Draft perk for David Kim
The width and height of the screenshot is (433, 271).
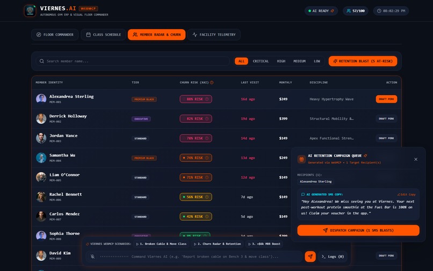(386, 256)
